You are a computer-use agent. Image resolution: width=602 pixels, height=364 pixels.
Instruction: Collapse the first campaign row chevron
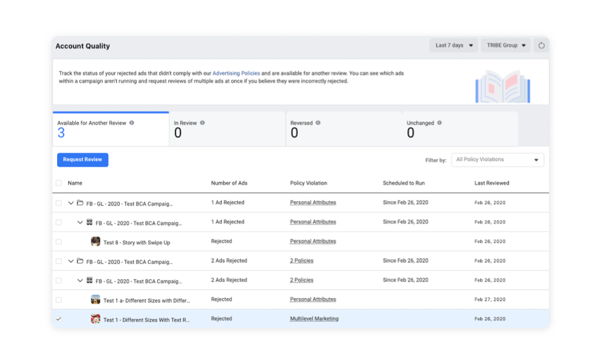pyautogui.click(x=71, y=204)
